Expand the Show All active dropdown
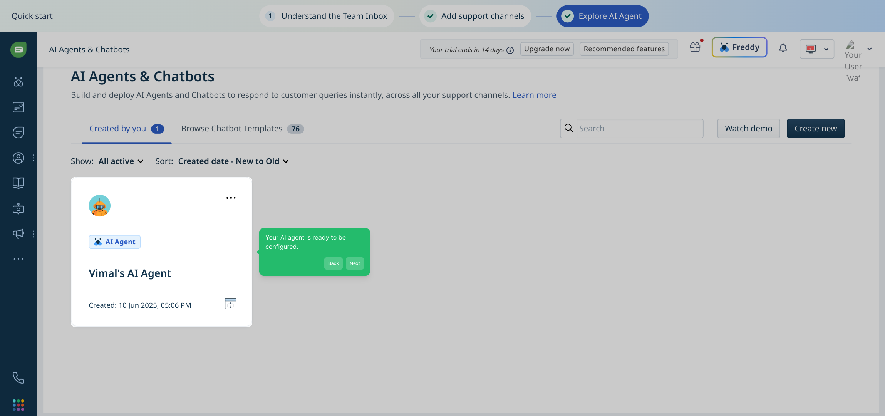Screen dimensions: 885x416 pyautogui.click(x=121, y=161)
